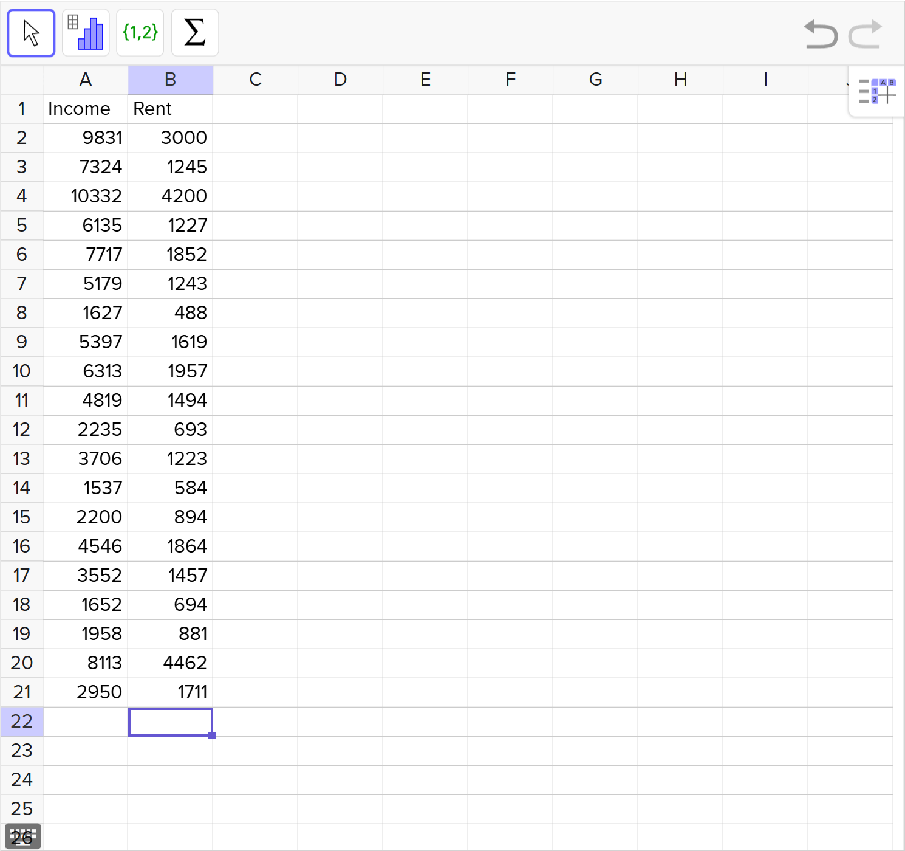Select cell containing 6135
Image resolution: width=905 pixels, height=851 pixels.
[86, 226]
